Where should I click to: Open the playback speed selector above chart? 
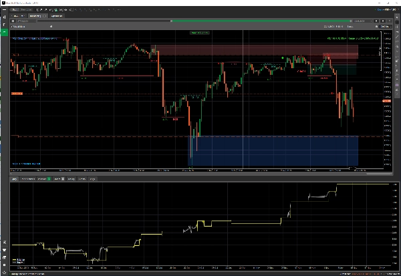click(x=385, y=27)
